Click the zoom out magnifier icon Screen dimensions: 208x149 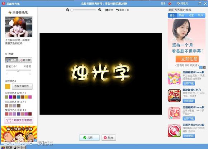click(x=68, y=10)
